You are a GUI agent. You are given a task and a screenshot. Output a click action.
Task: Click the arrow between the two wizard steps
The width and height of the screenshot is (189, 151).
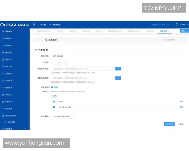(x=111, y=40)
